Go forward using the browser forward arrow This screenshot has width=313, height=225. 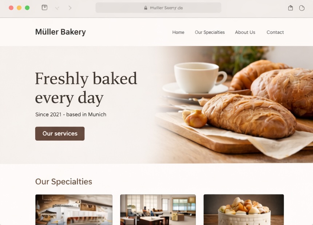tap(70, 8)
